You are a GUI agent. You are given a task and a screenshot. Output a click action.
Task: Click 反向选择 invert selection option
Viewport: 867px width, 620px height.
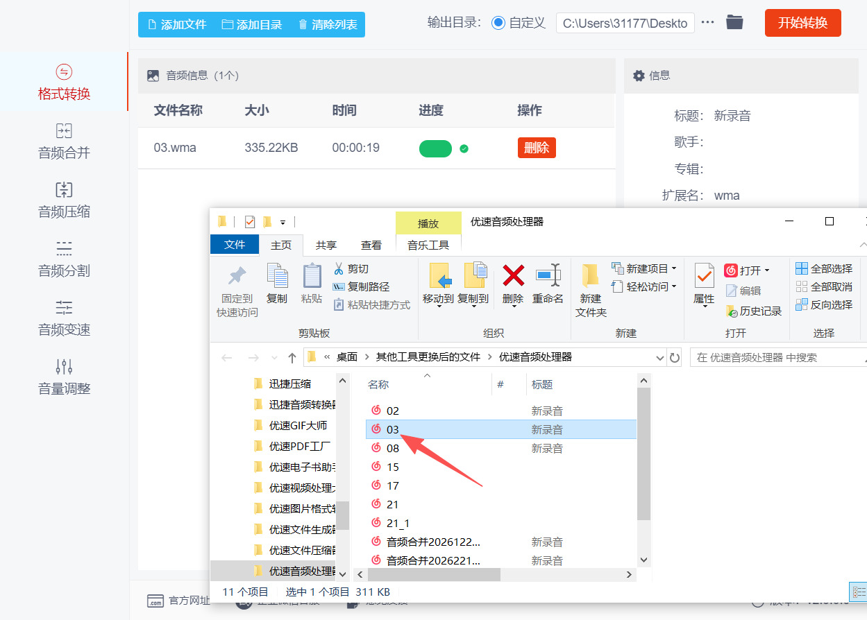pyautogui.click(x=824, y=305)
